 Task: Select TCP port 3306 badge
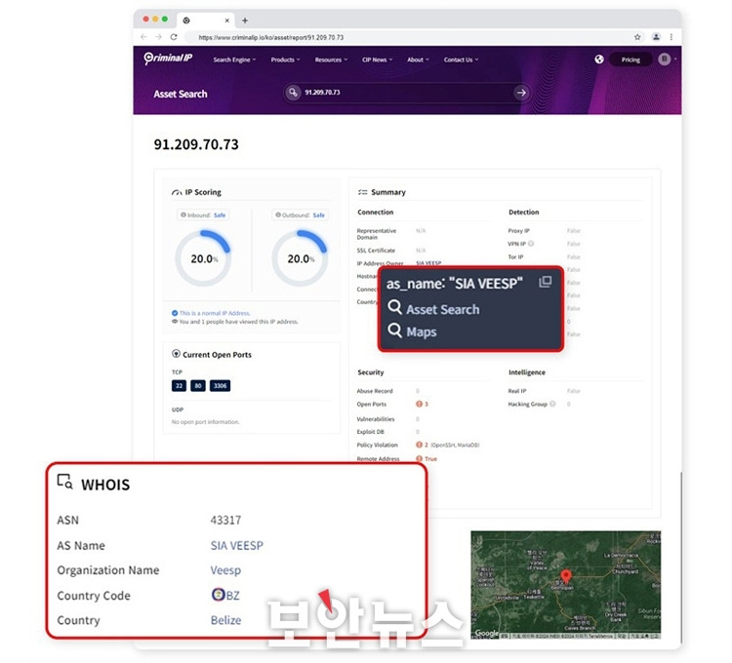[x=220, y=385]
